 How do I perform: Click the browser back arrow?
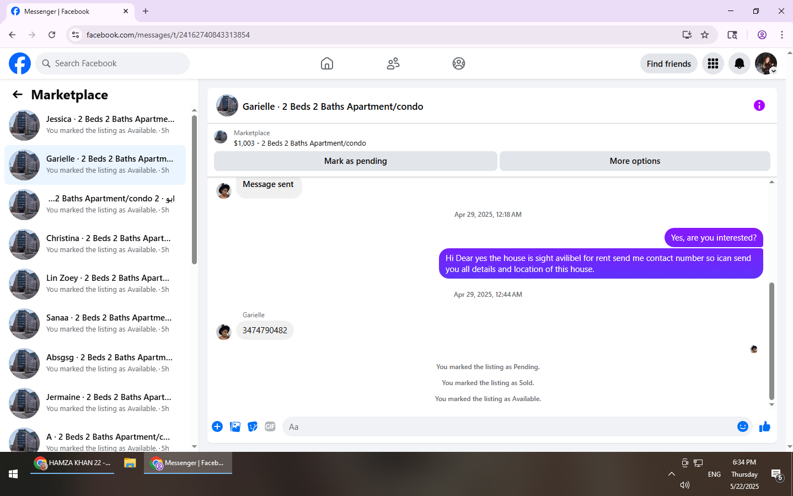click(12, 35)
